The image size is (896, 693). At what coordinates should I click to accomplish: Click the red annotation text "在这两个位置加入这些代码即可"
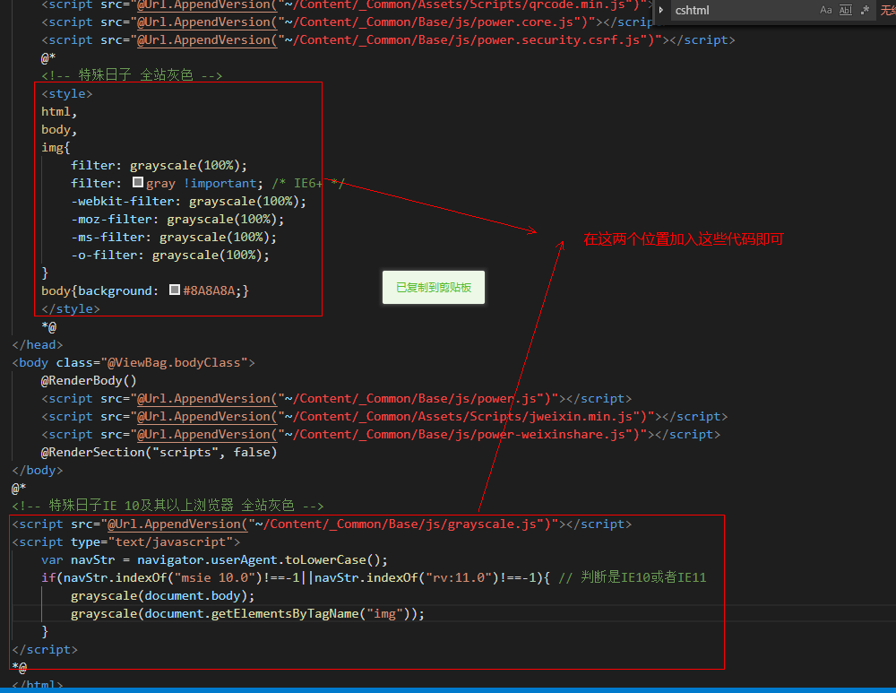point(684,239)
